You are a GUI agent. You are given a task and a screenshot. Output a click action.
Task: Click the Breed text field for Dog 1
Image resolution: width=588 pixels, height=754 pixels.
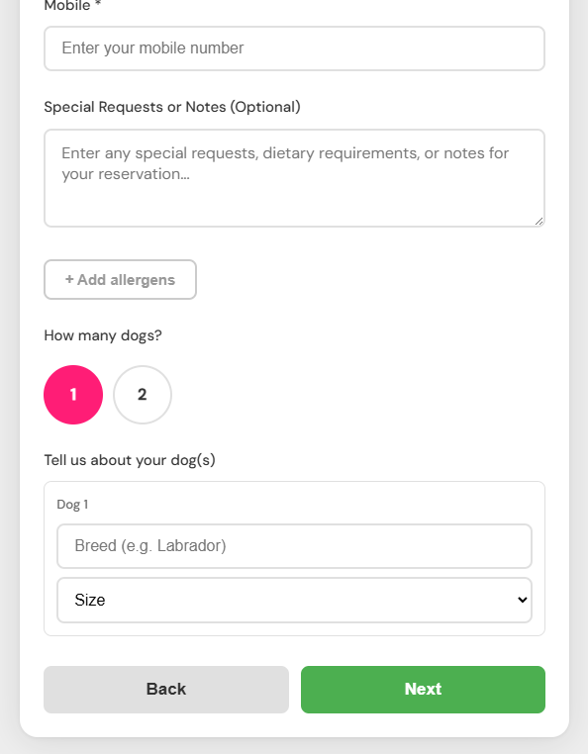click(294, 546)
